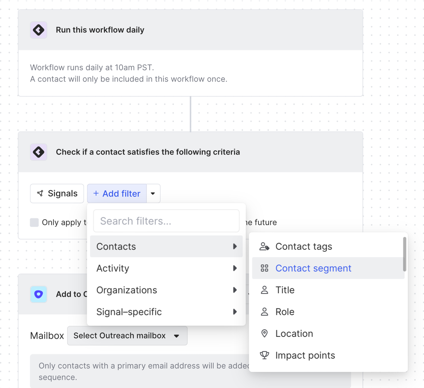Image resolution: width=424 pixels, height=388 pixels.
Task: Click the map pin icon beside Location
Action: tap(264, 333)
